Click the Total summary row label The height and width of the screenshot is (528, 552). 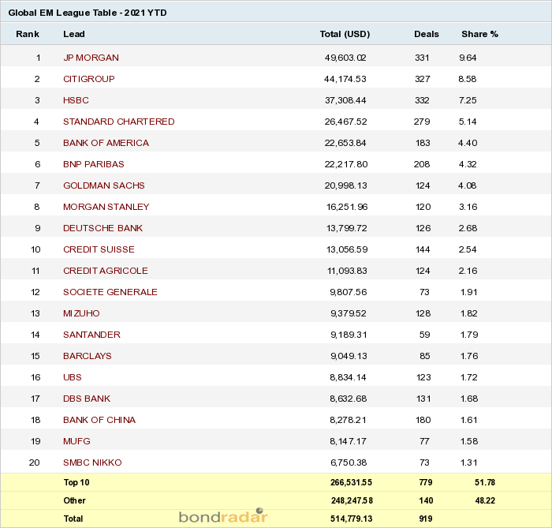coord(73,519)
